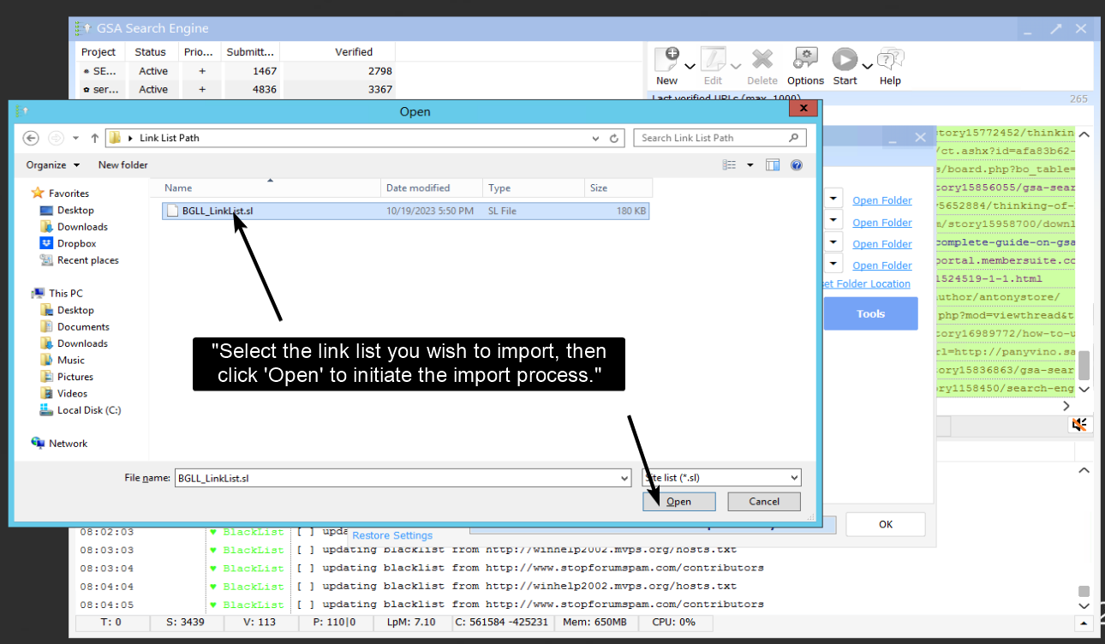Click the forward arrow in Open dialog

tap(56, 138)
